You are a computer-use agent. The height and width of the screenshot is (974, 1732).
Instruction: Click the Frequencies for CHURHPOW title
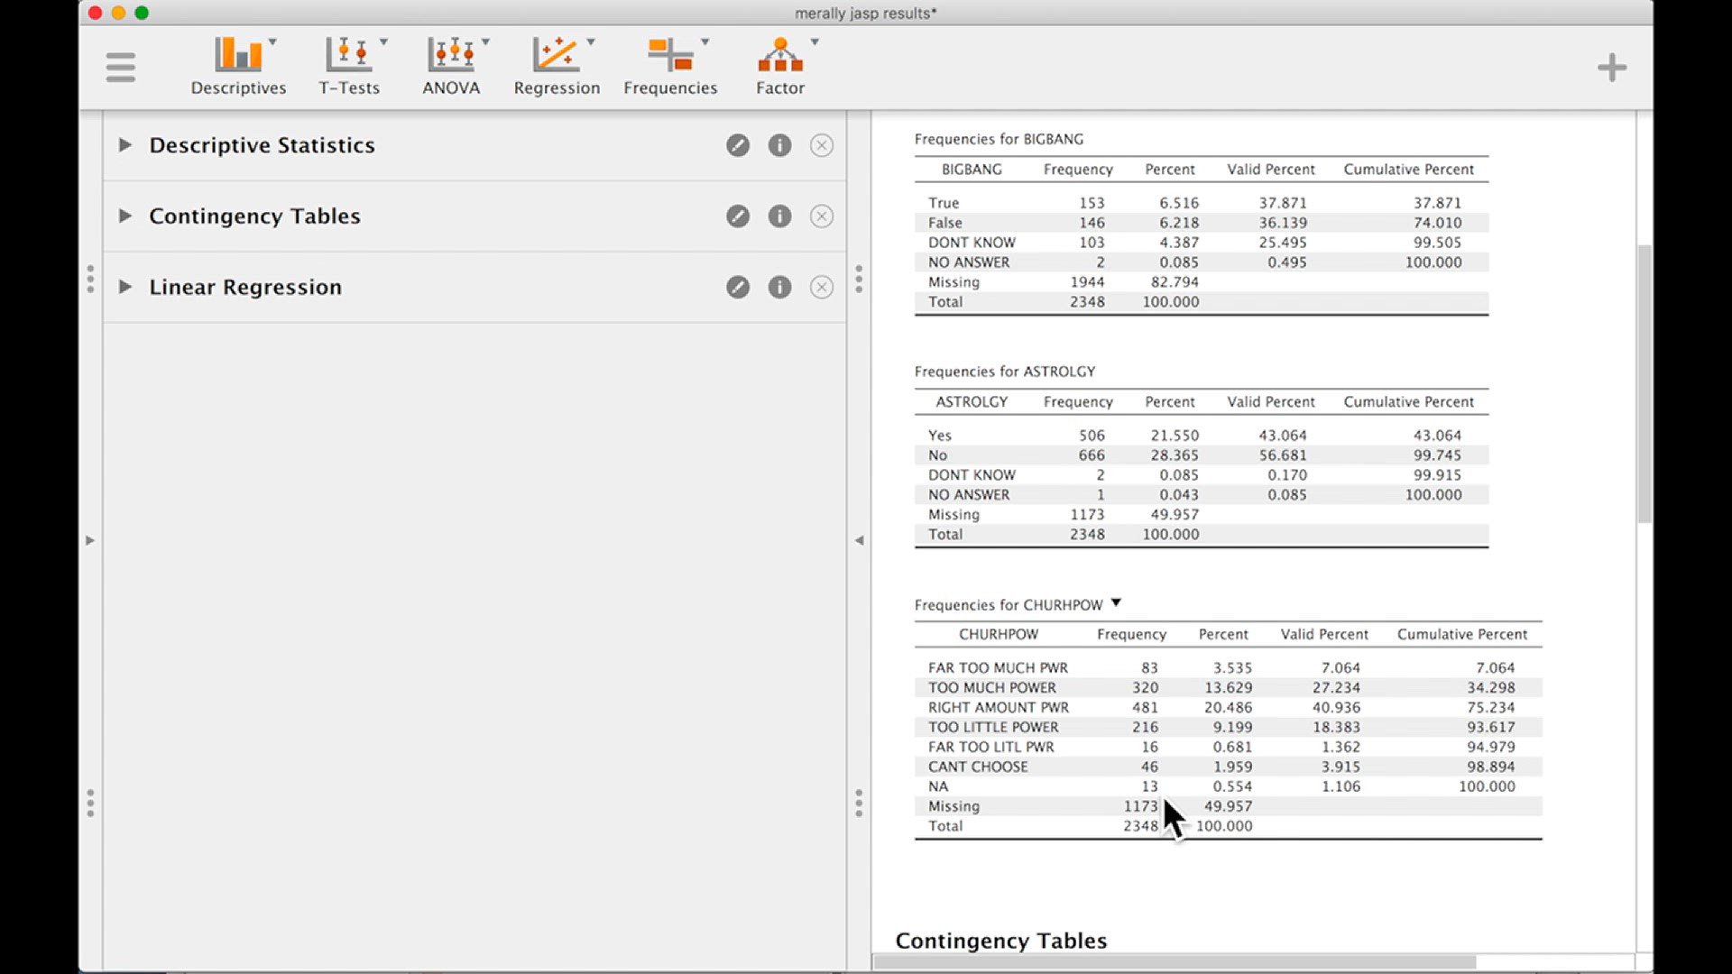tap(1008, 605)
